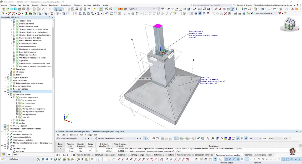Viewport: 302px width, 164px height.
Task: Open the CAD-BIM menu
Action: tap(97, 5)
